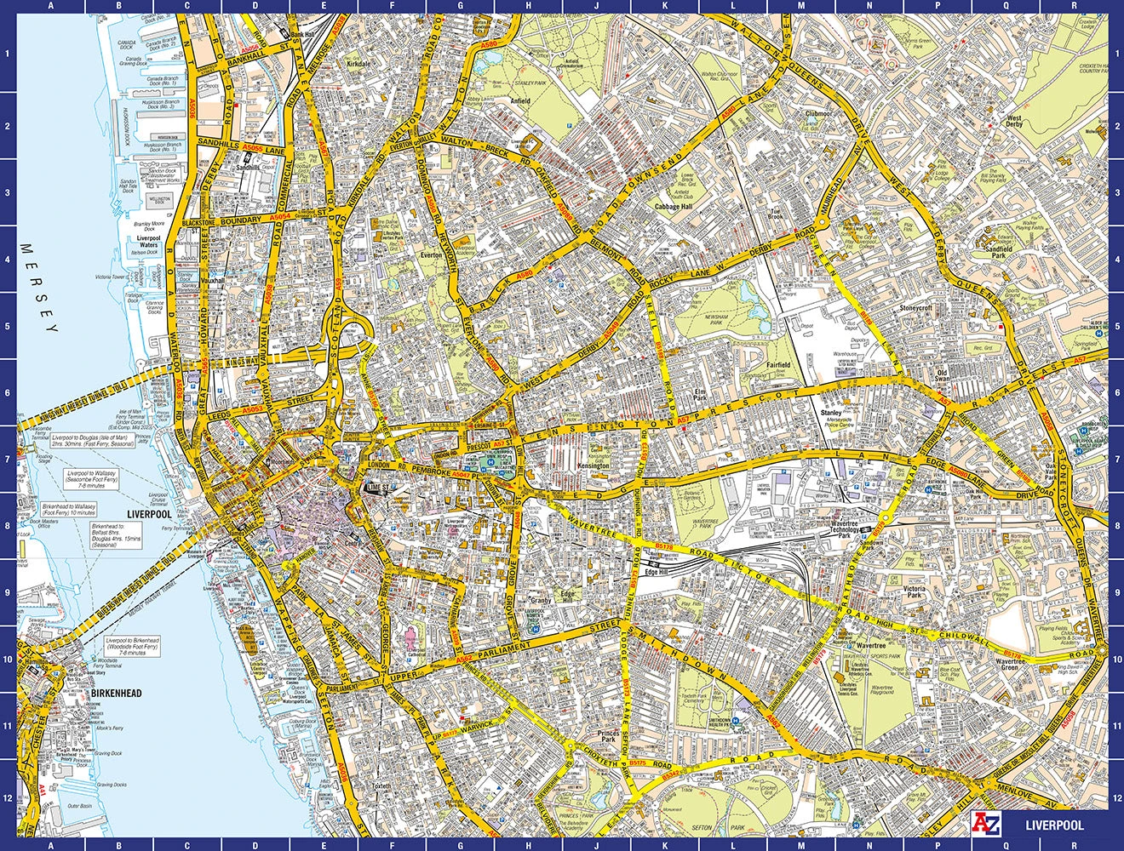Click the Victoria Park label
1124x851 pixels.
coord(914,591)
